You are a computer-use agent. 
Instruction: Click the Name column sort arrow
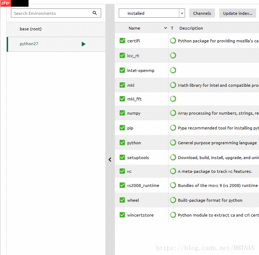coord(166,28)
